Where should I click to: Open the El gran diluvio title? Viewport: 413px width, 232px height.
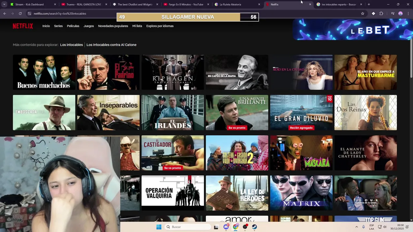tap(301, 112)
